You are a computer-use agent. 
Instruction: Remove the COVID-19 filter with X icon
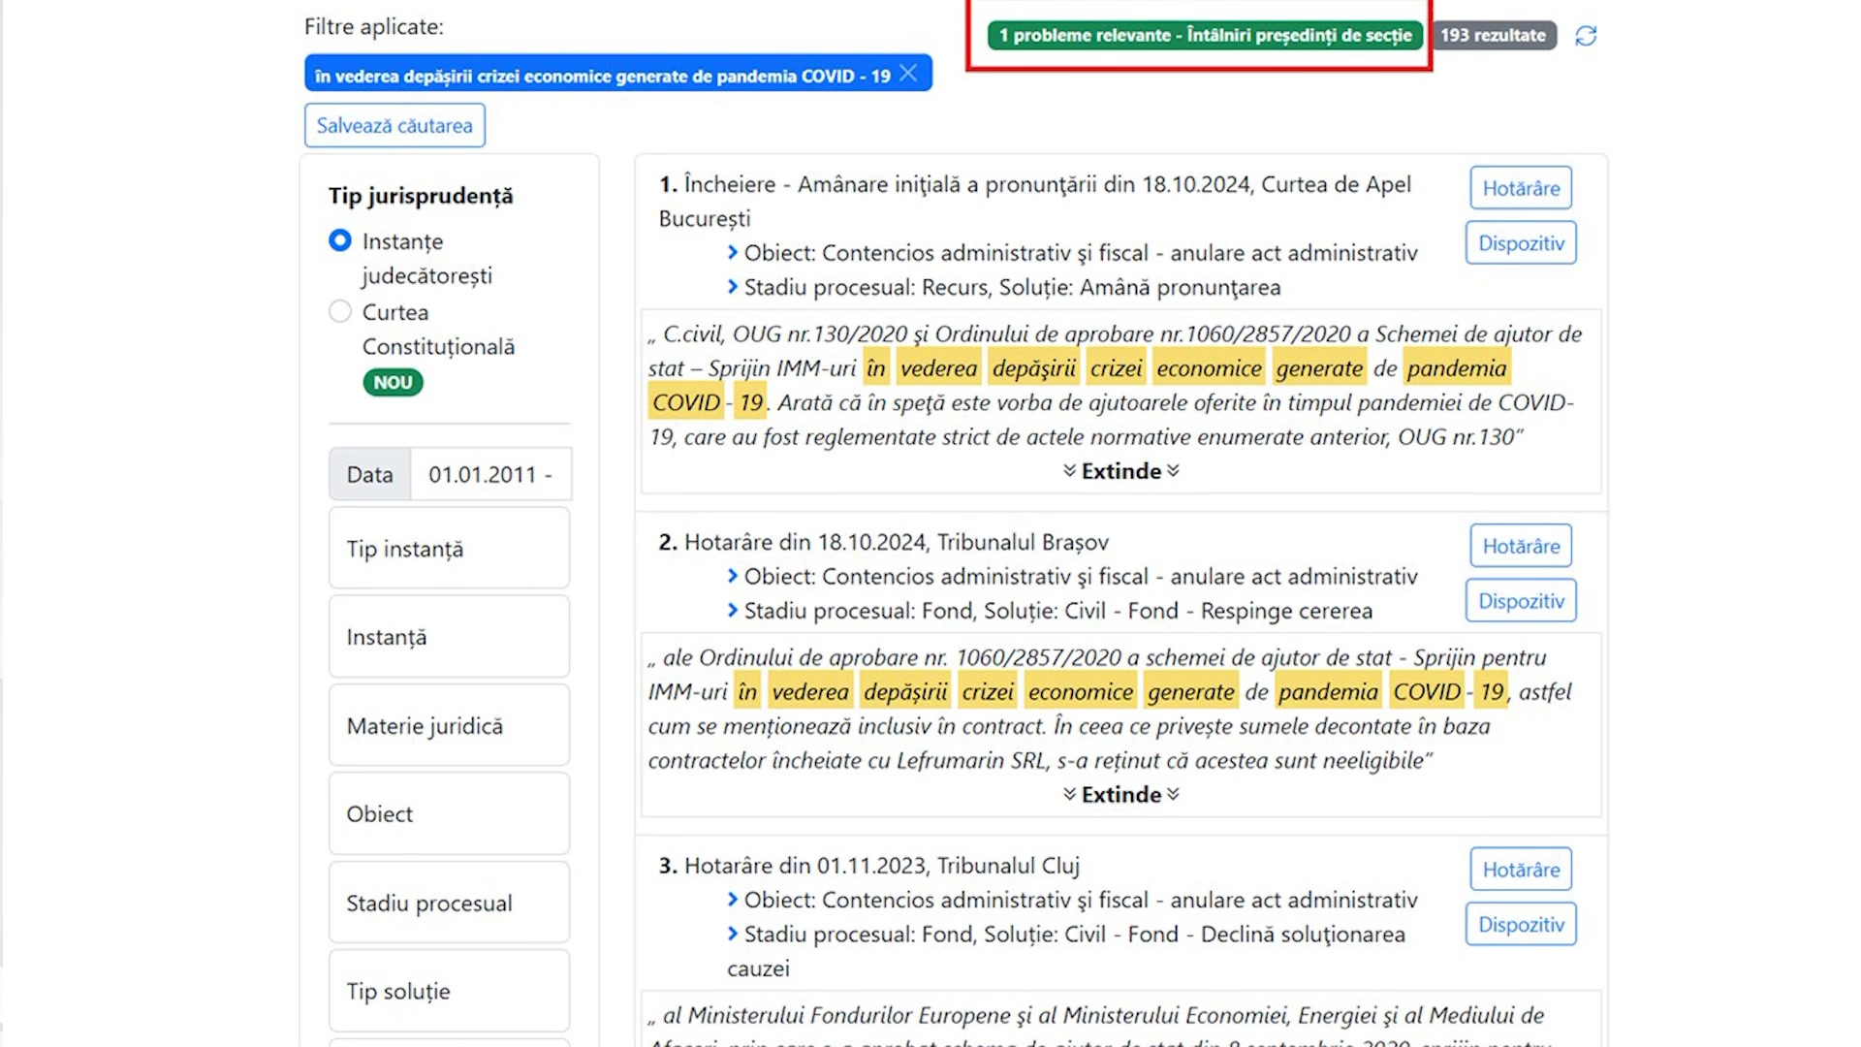(x=908, y=74)
